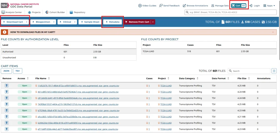This screenshot has height=133, width=280.
Task: Open the Repository tab
Action: (x=78, y=12)
